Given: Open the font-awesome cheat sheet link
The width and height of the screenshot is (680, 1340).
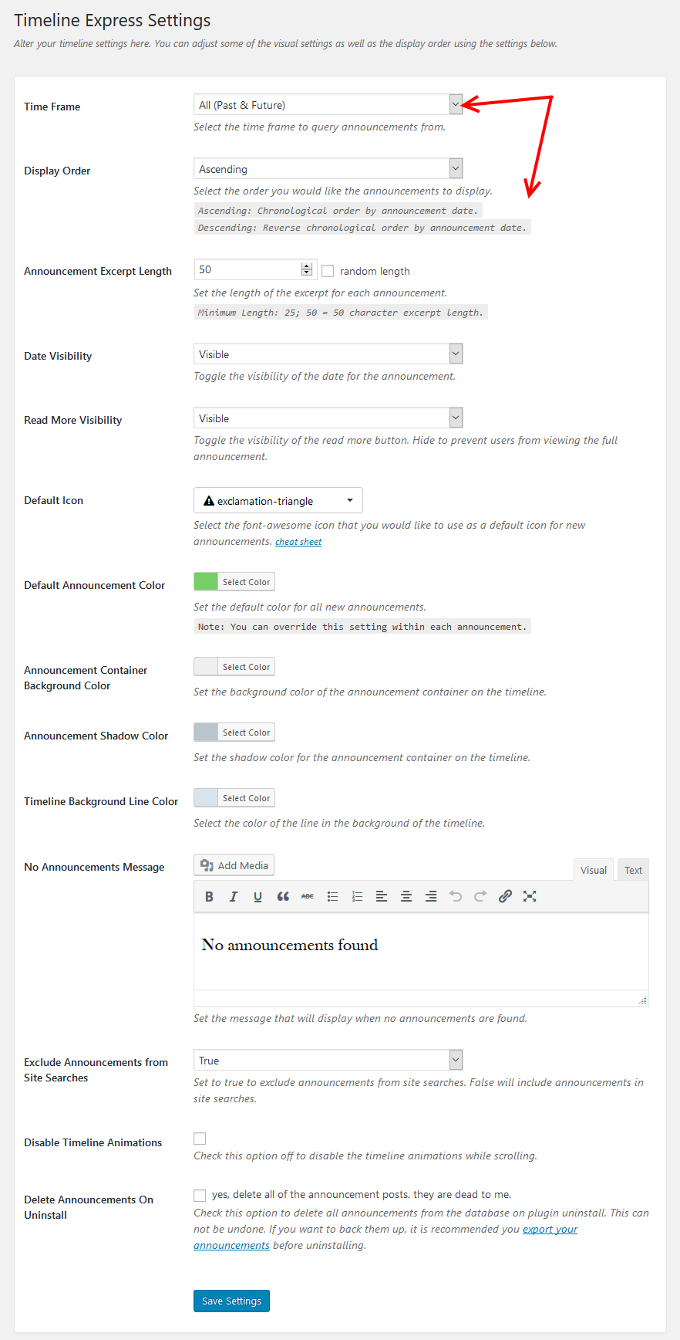Looking at the screenshot, I should [298, 542].
